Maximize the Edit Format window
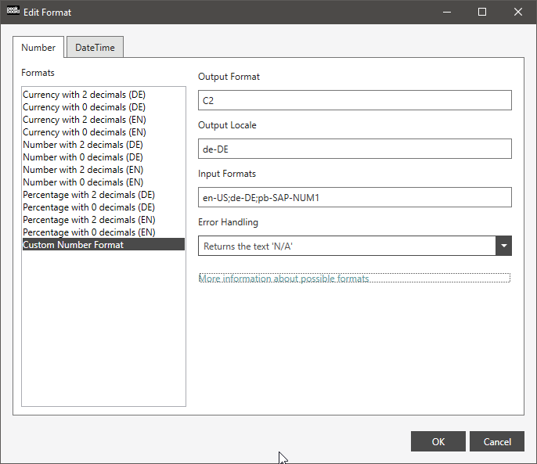The width and height of the screenshot is (537, 464). pos(482,12)
